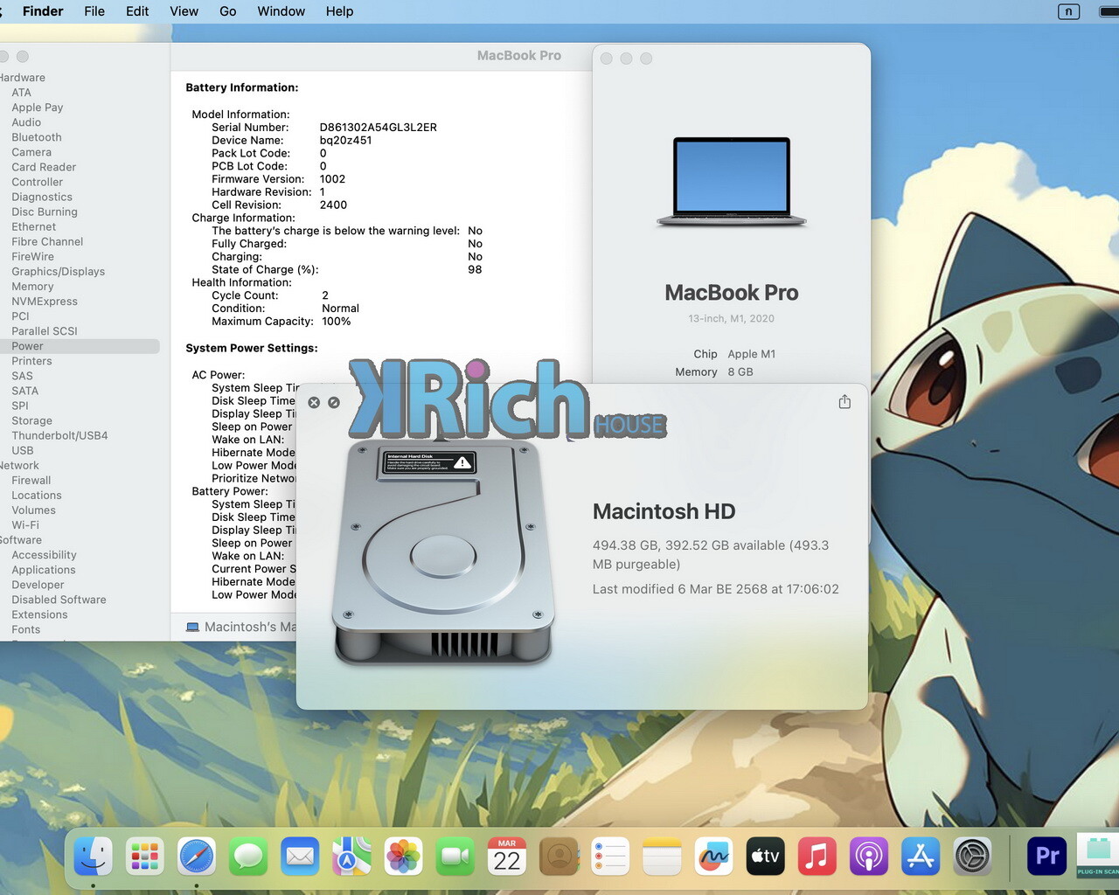The height and width of the screenshot is (895, 1119).
Task: Open the Window menu
Action: click(x=281, y=11)
